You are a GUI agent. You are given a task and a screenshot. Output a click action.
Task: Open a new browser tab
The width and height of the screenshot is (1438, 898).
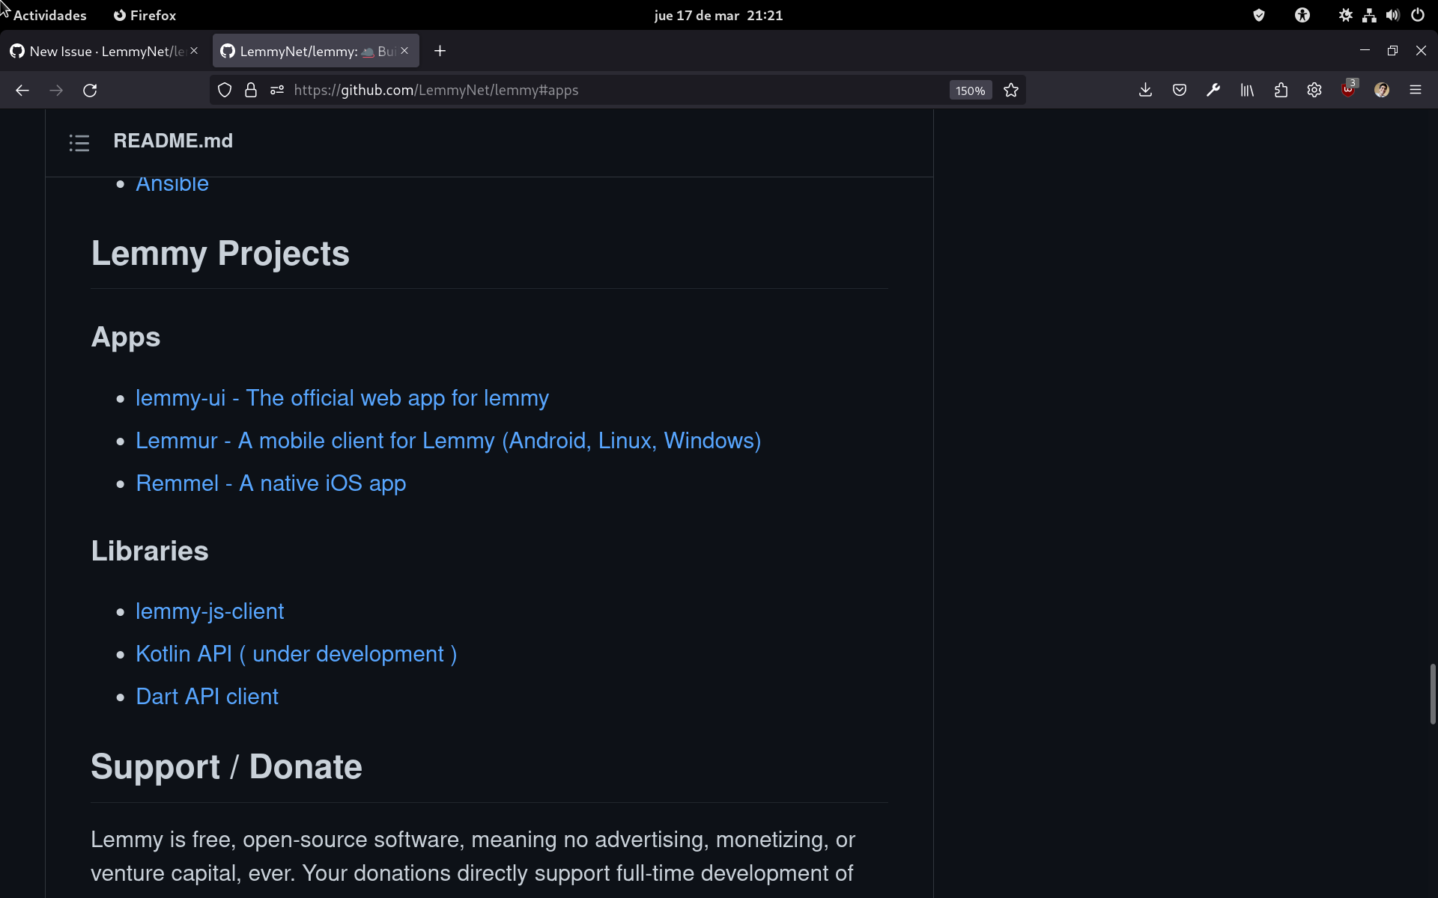coord(440,51)
